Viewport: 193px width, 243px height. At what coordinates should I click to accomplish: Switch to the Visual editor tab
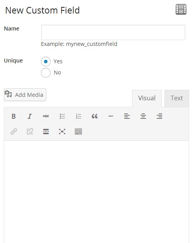tap(147, 98)
